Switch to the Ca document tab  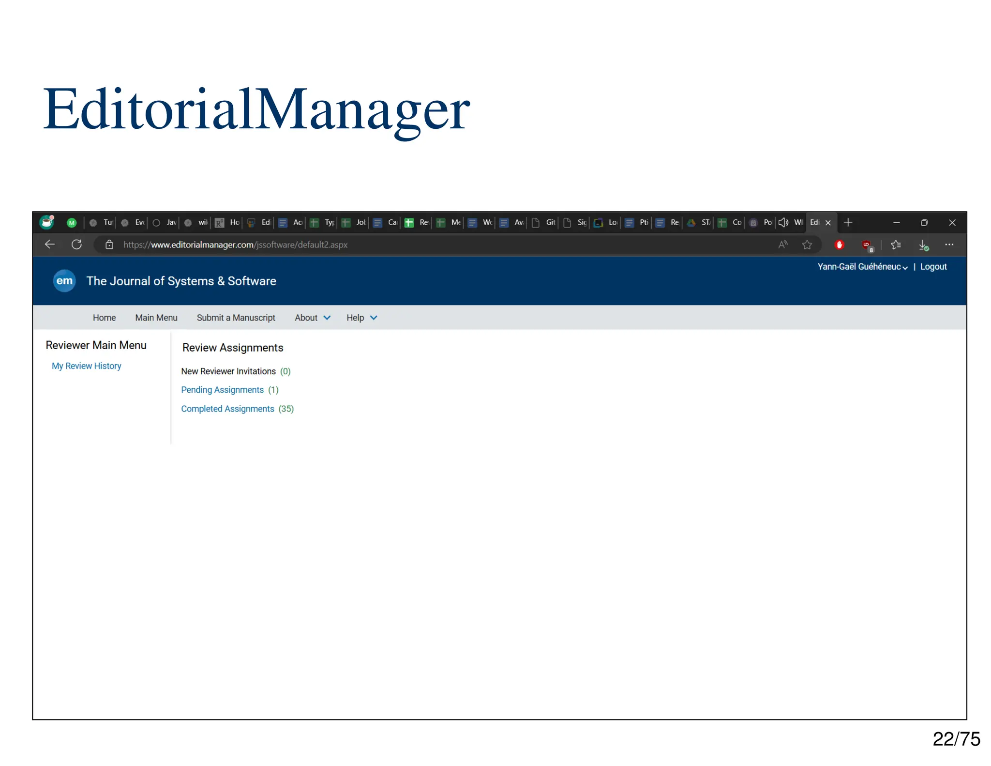pos(385,223)
